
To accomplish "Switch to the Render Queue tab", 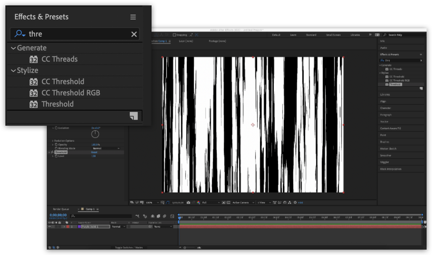I will tap(61, 209).
